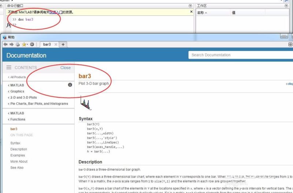Image resolution: width=293 pixels, height=193 pixels.
Task: Open the getting-started link in banner
Action: [x=56, y=12]
